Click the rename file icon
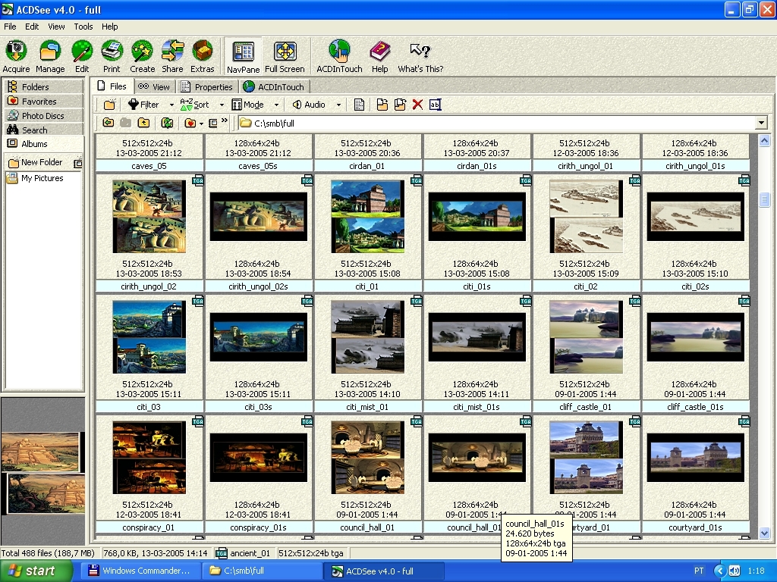The width and height of the screenshot is (777, 582). 435,105
